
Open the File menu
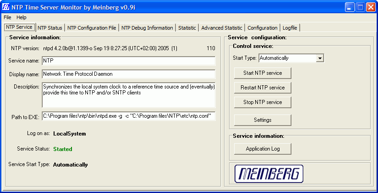pyautogui.click(x=7, y=17)
